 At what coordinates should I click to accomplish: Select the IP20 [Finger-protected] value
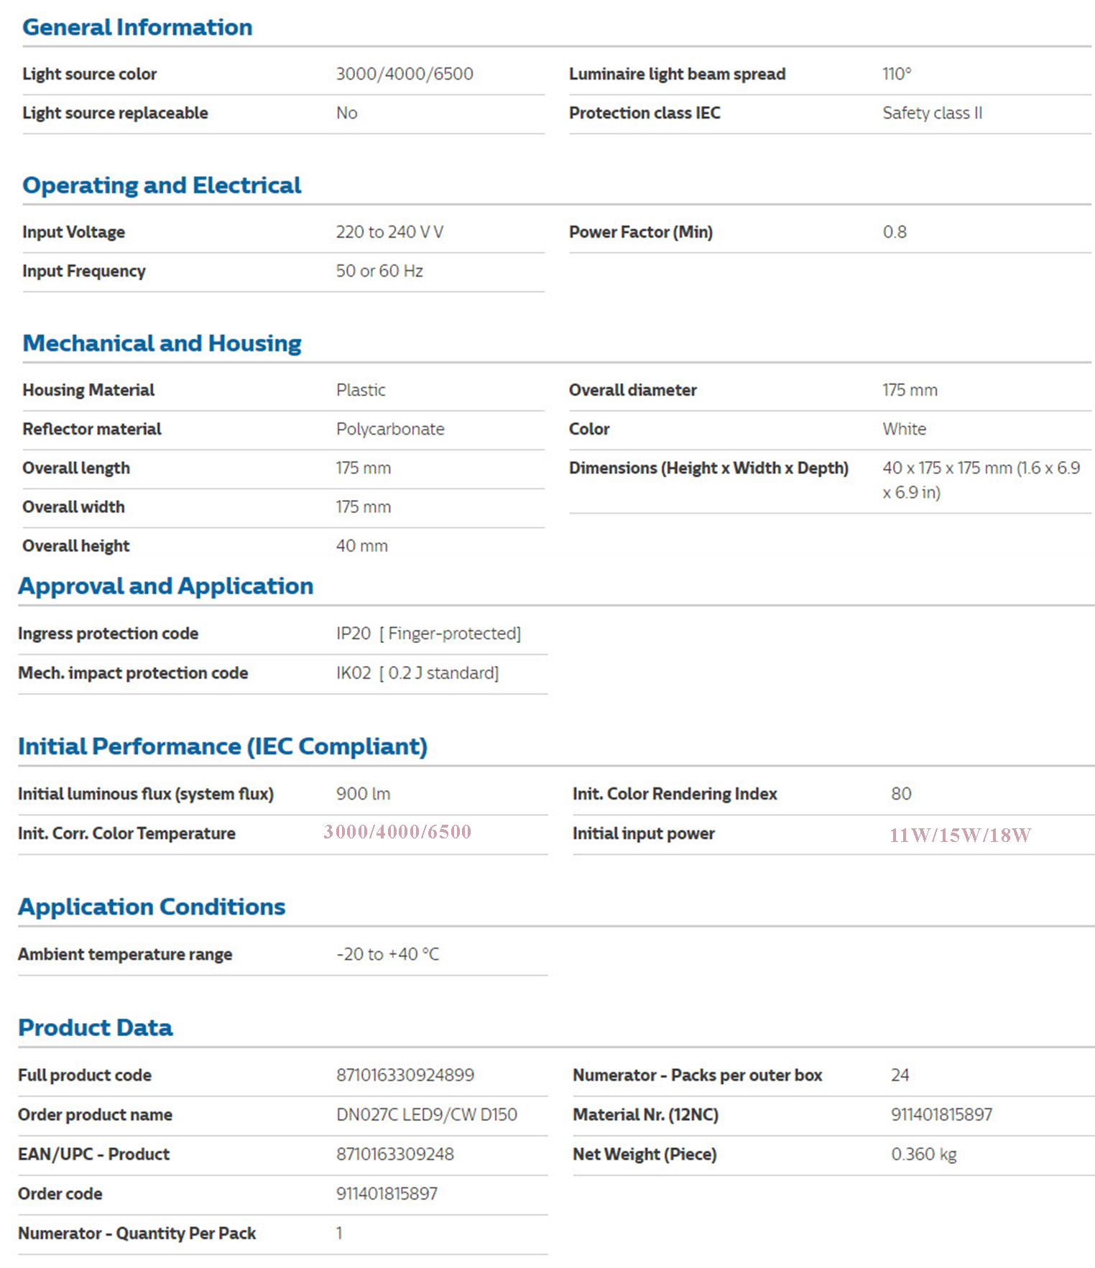click(x=428, y=634)
